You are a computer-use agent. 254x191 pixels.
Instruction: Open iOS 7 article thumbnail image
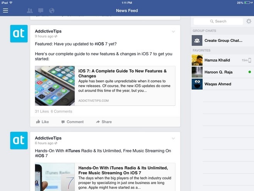click(55, 86)
